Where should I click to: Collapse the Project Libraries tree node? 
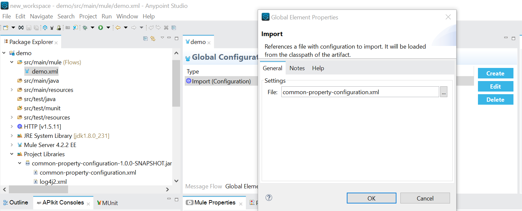click(x=12, y=154)
